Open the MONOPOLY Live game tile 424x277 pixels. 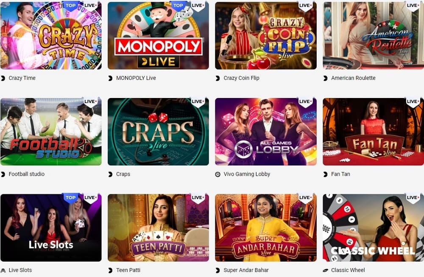pyautogui.click(x=158, y=36)
